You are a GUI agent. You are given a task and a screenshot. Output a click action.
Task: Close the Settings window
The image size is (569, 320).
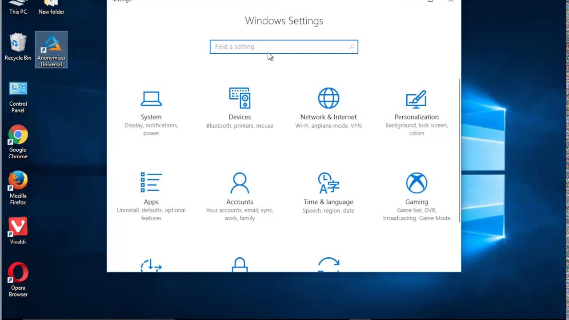[x=451, y=1]
